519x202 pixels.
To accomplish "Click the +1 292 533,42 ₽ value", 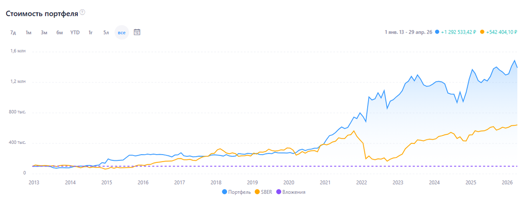I will [x=458, y=32].
